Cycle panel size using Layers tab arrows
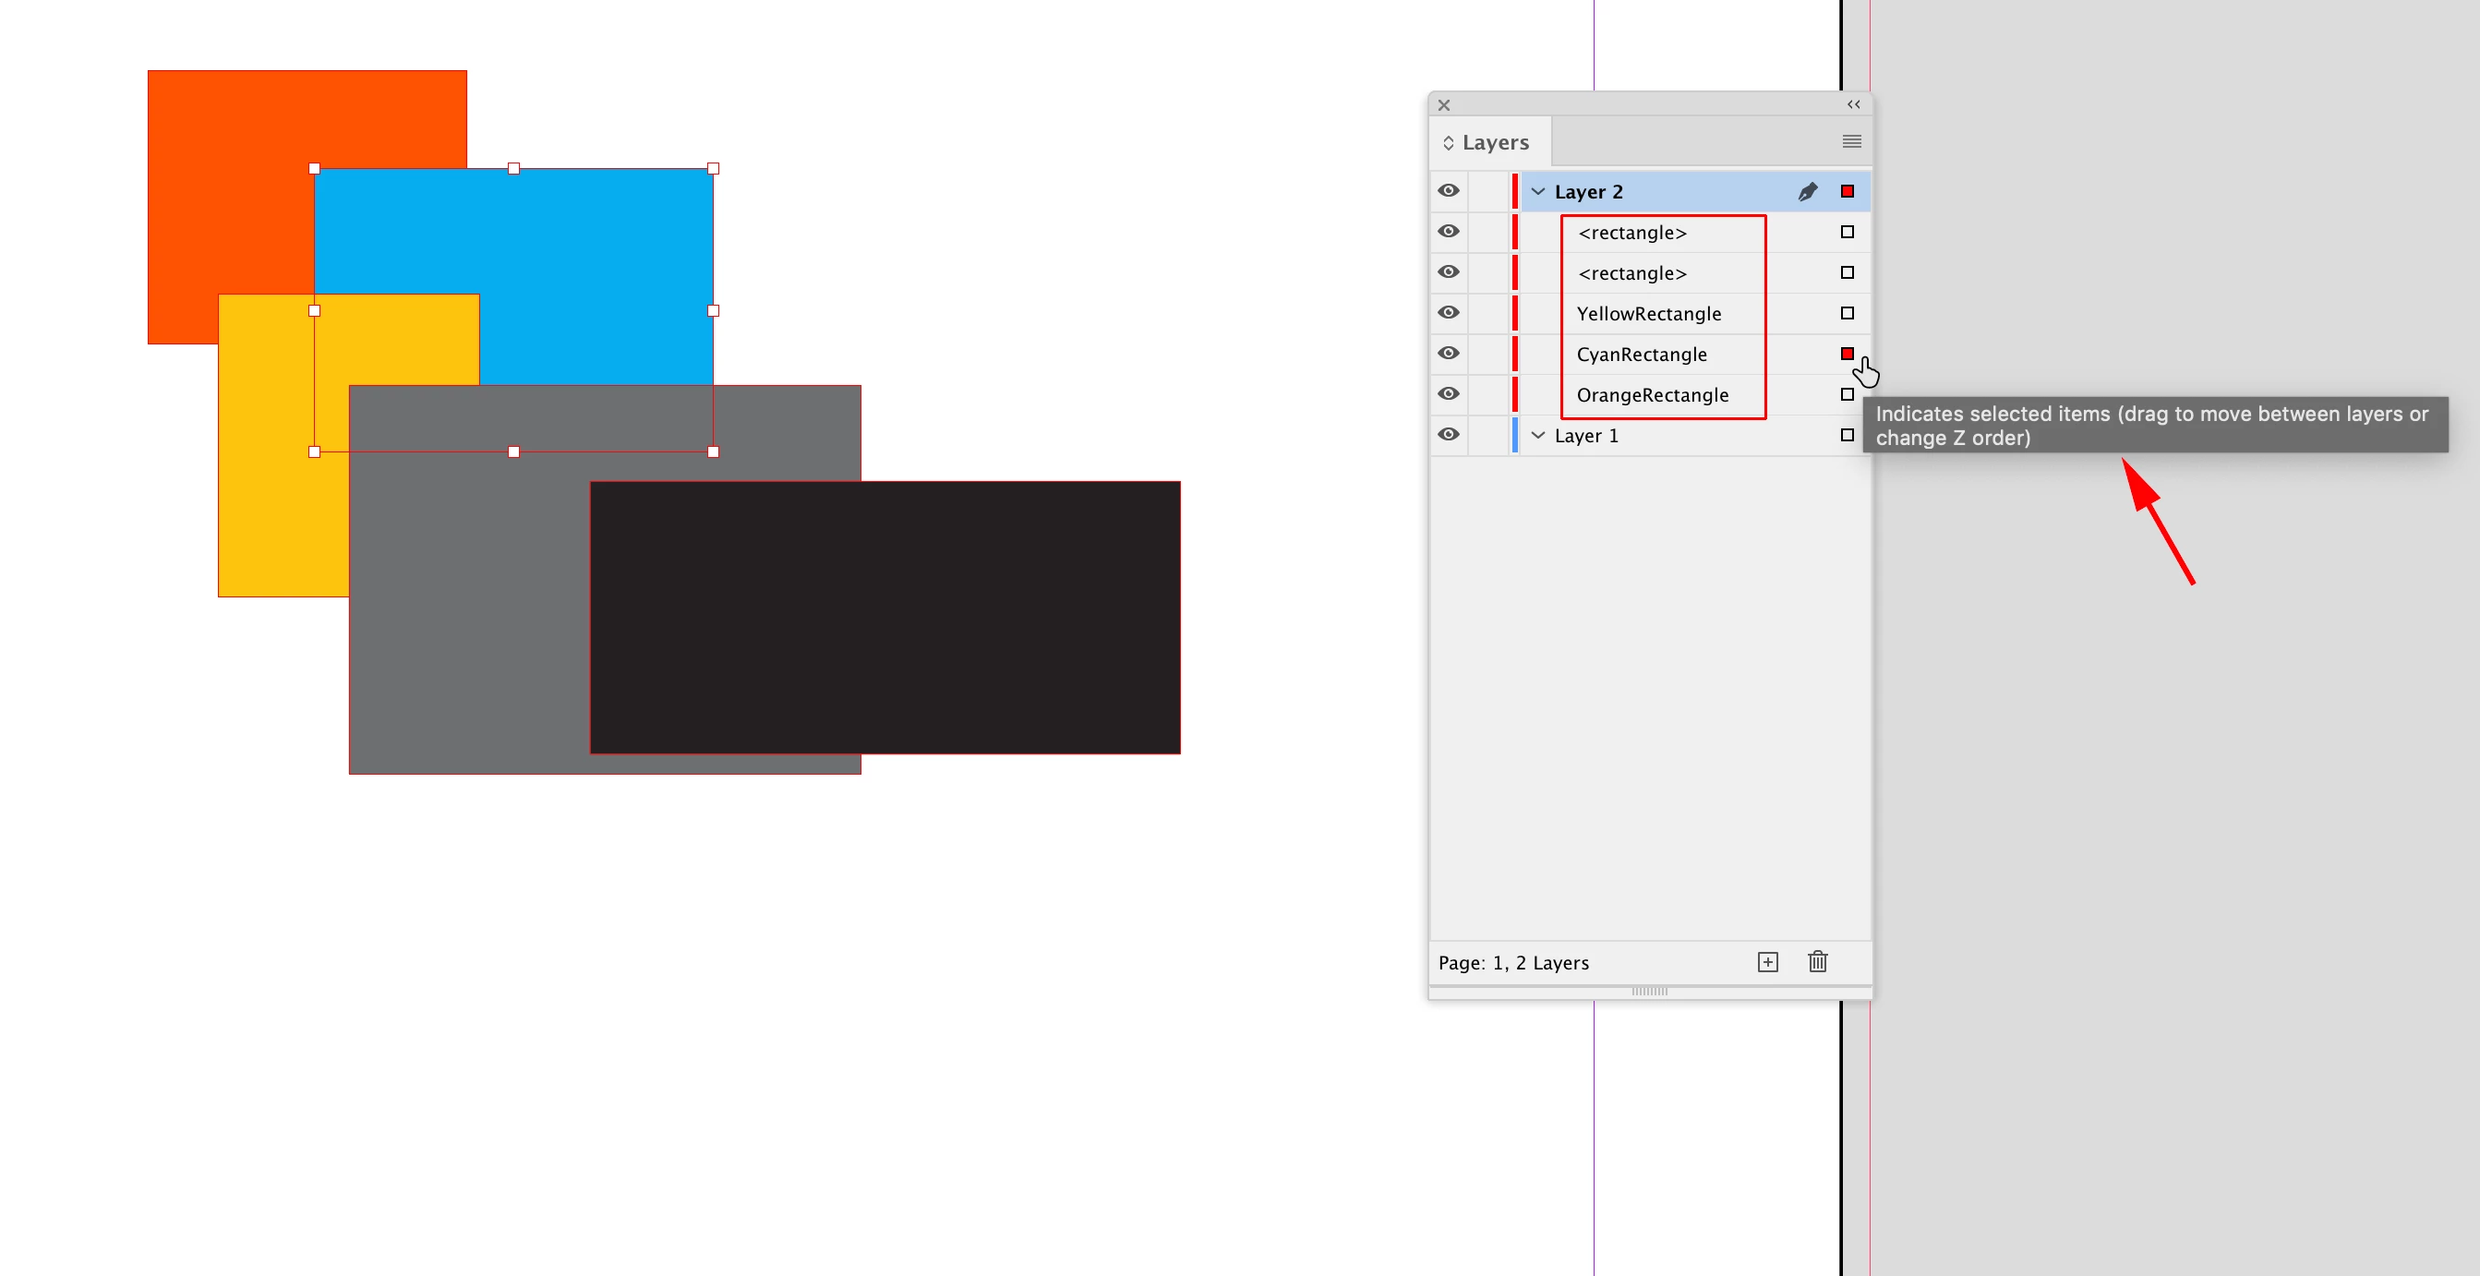 pyautogui.click(x=1448, y=142)
